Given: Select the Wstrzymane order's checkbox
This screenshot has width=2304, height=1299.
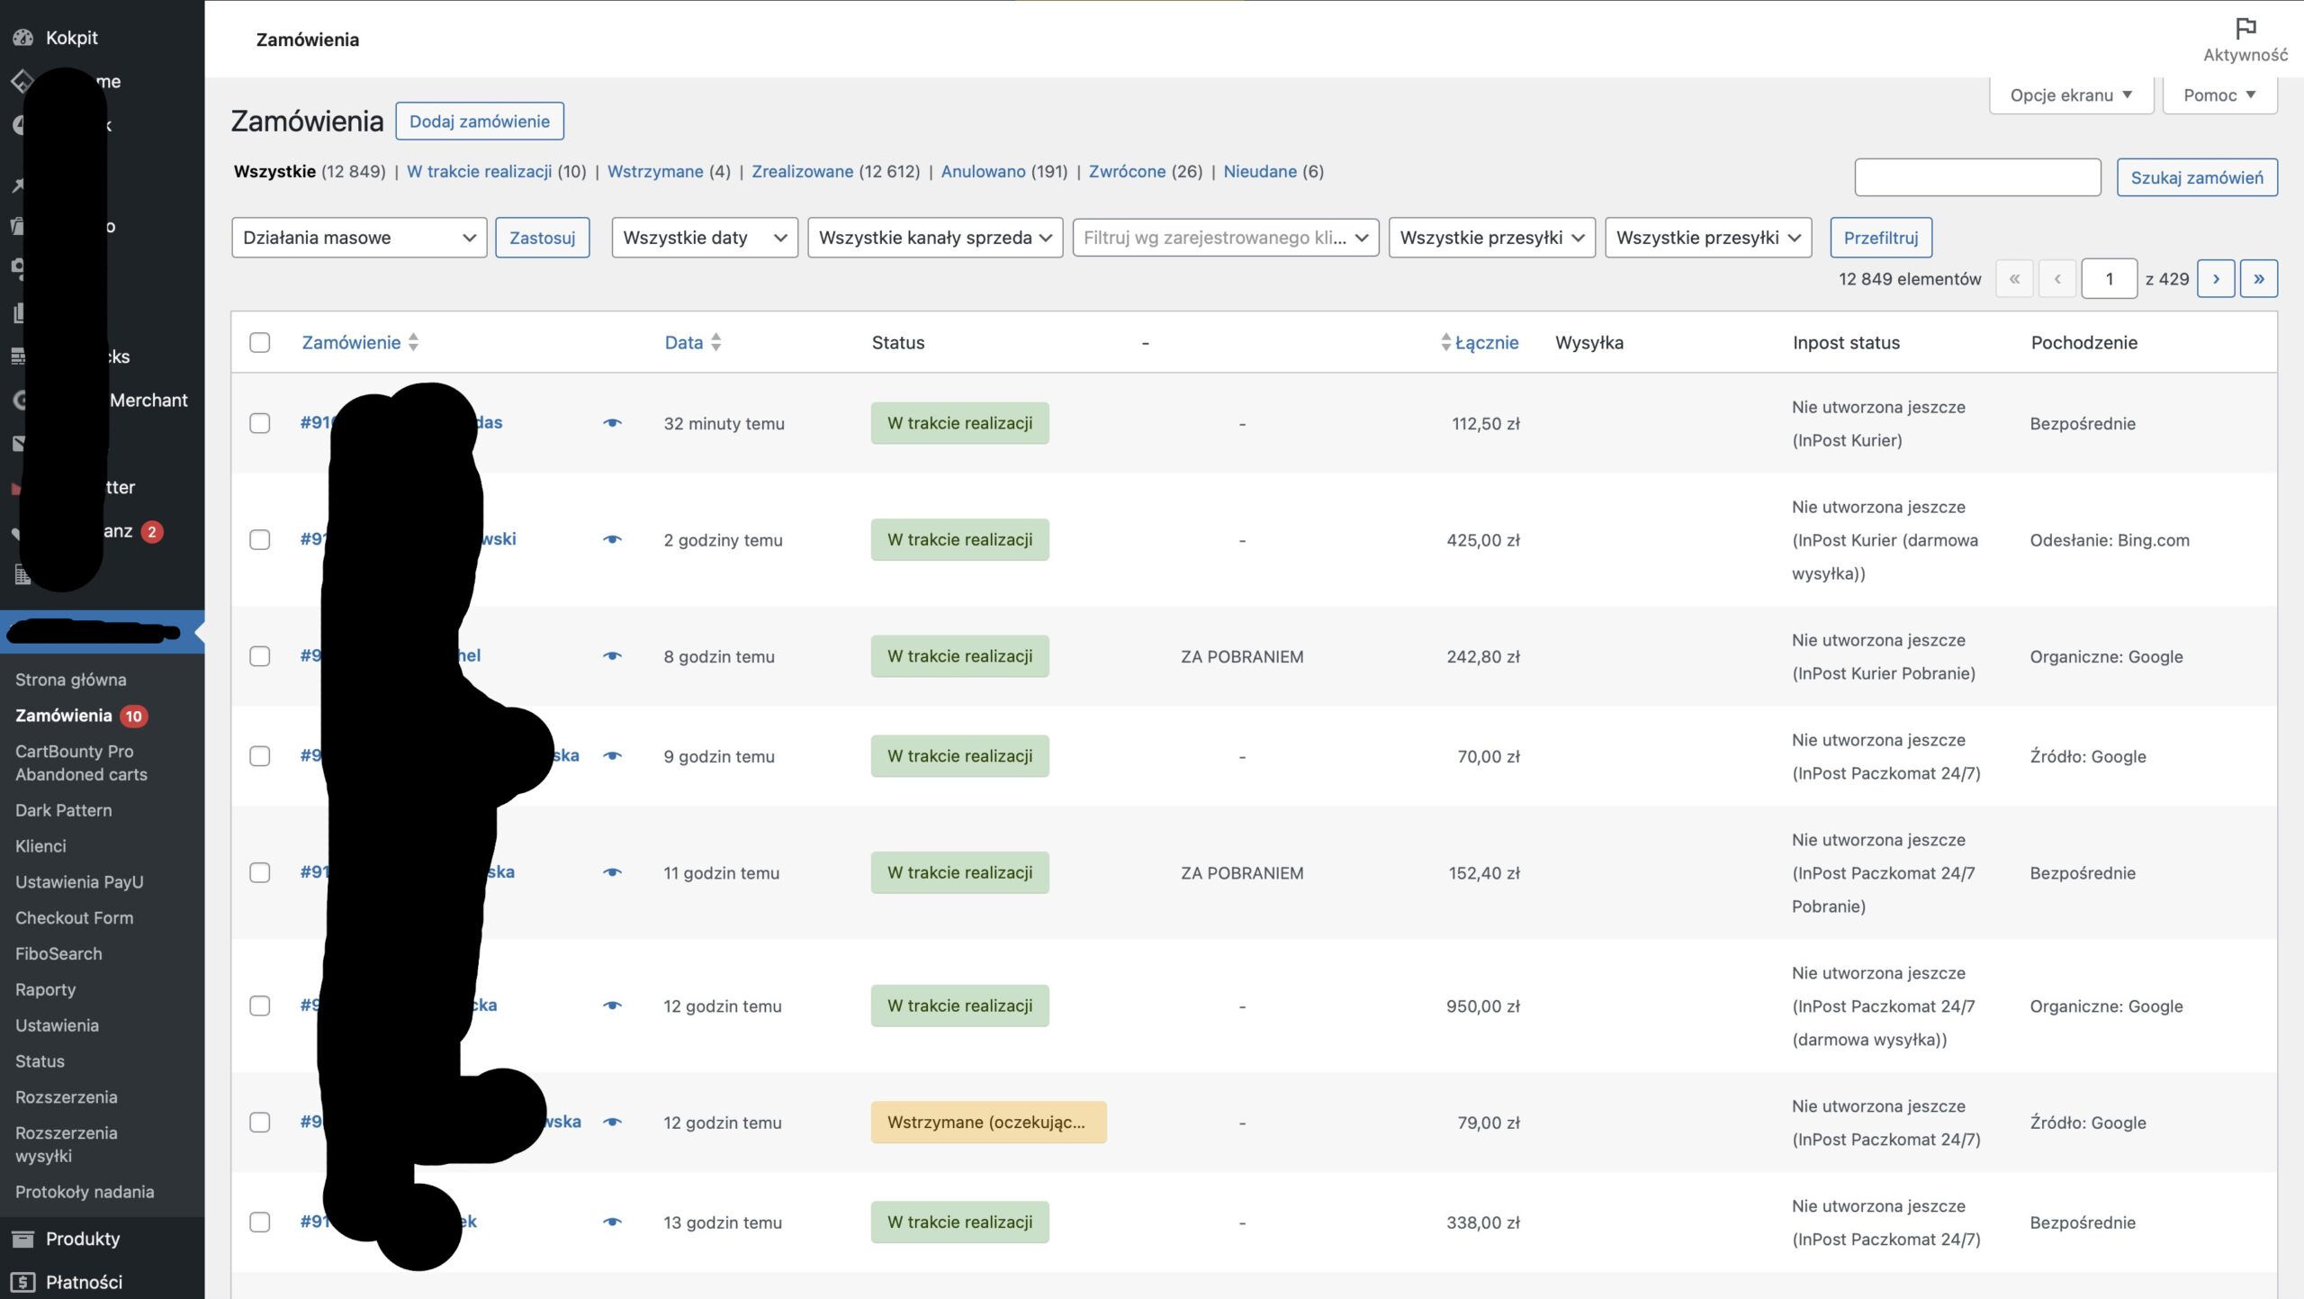Looking at the screenshot, I should [260, 1123].
